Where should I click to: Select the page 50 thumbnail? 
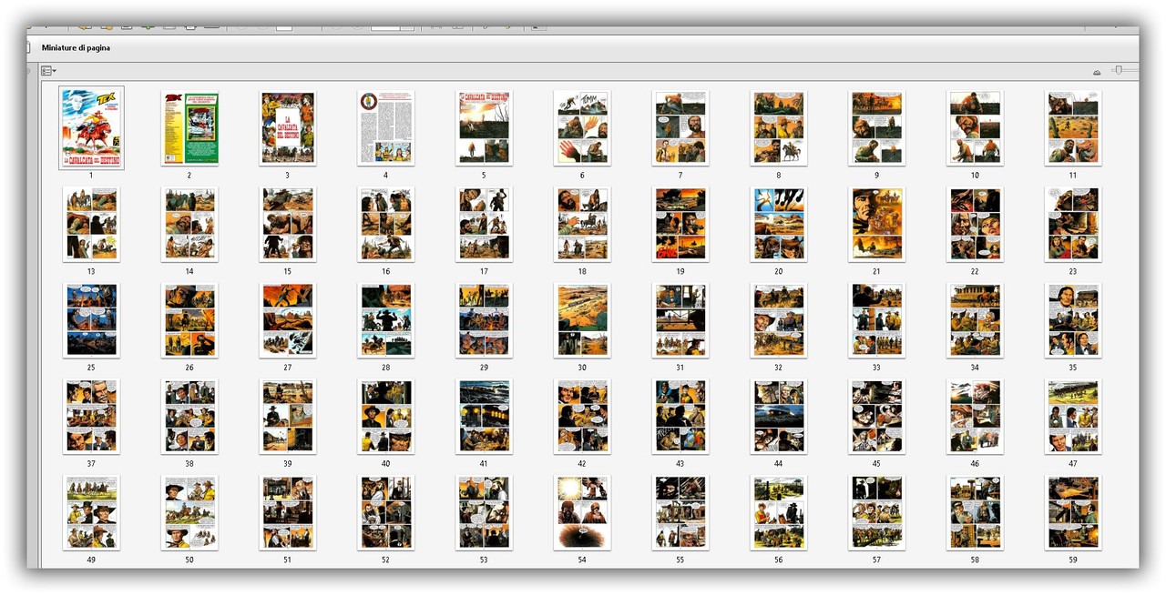coord(189,513)
